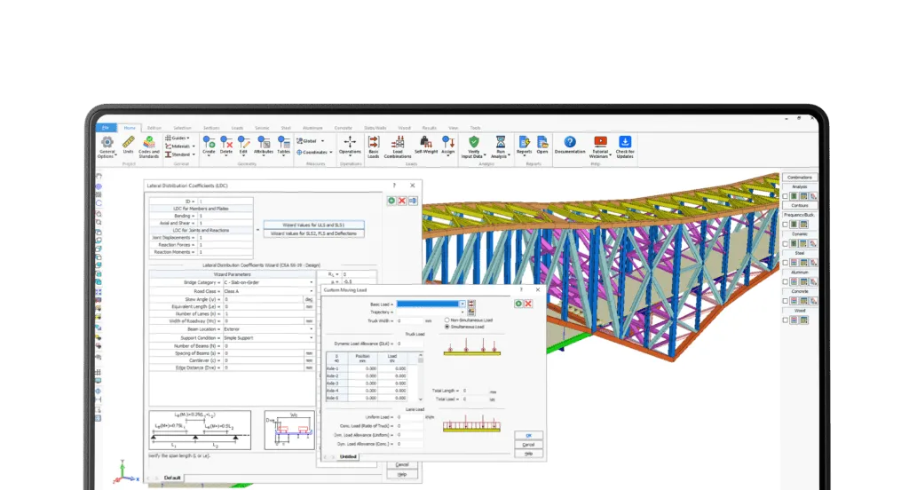This screenshot has width=909, height=490.
Task: Switch to the Loads ribbon tab
Action: (238, 128)
